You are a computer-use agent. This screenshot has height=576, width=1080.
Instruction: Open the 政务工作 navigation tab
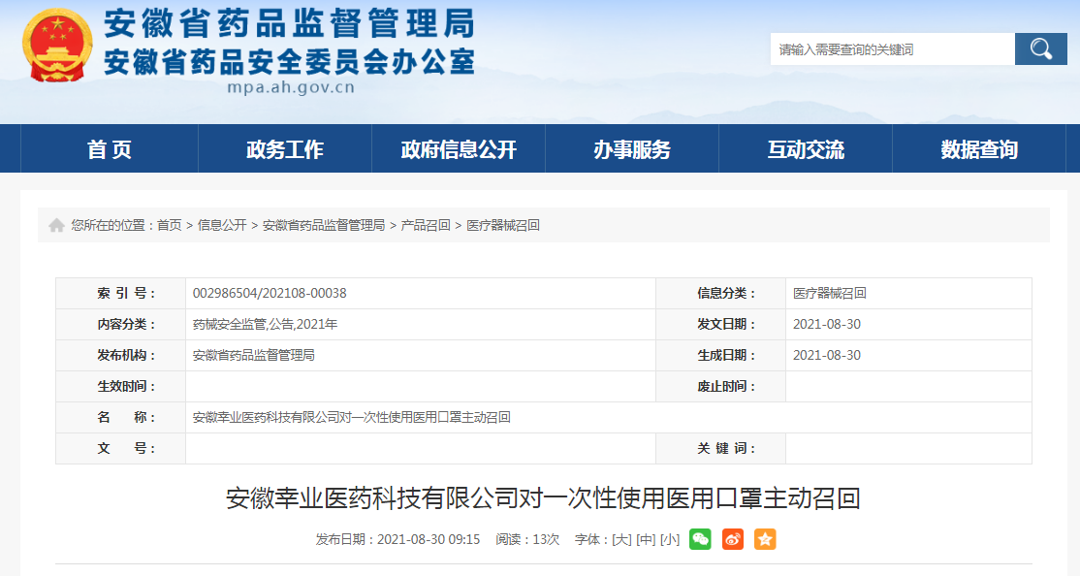click(284, 148)
